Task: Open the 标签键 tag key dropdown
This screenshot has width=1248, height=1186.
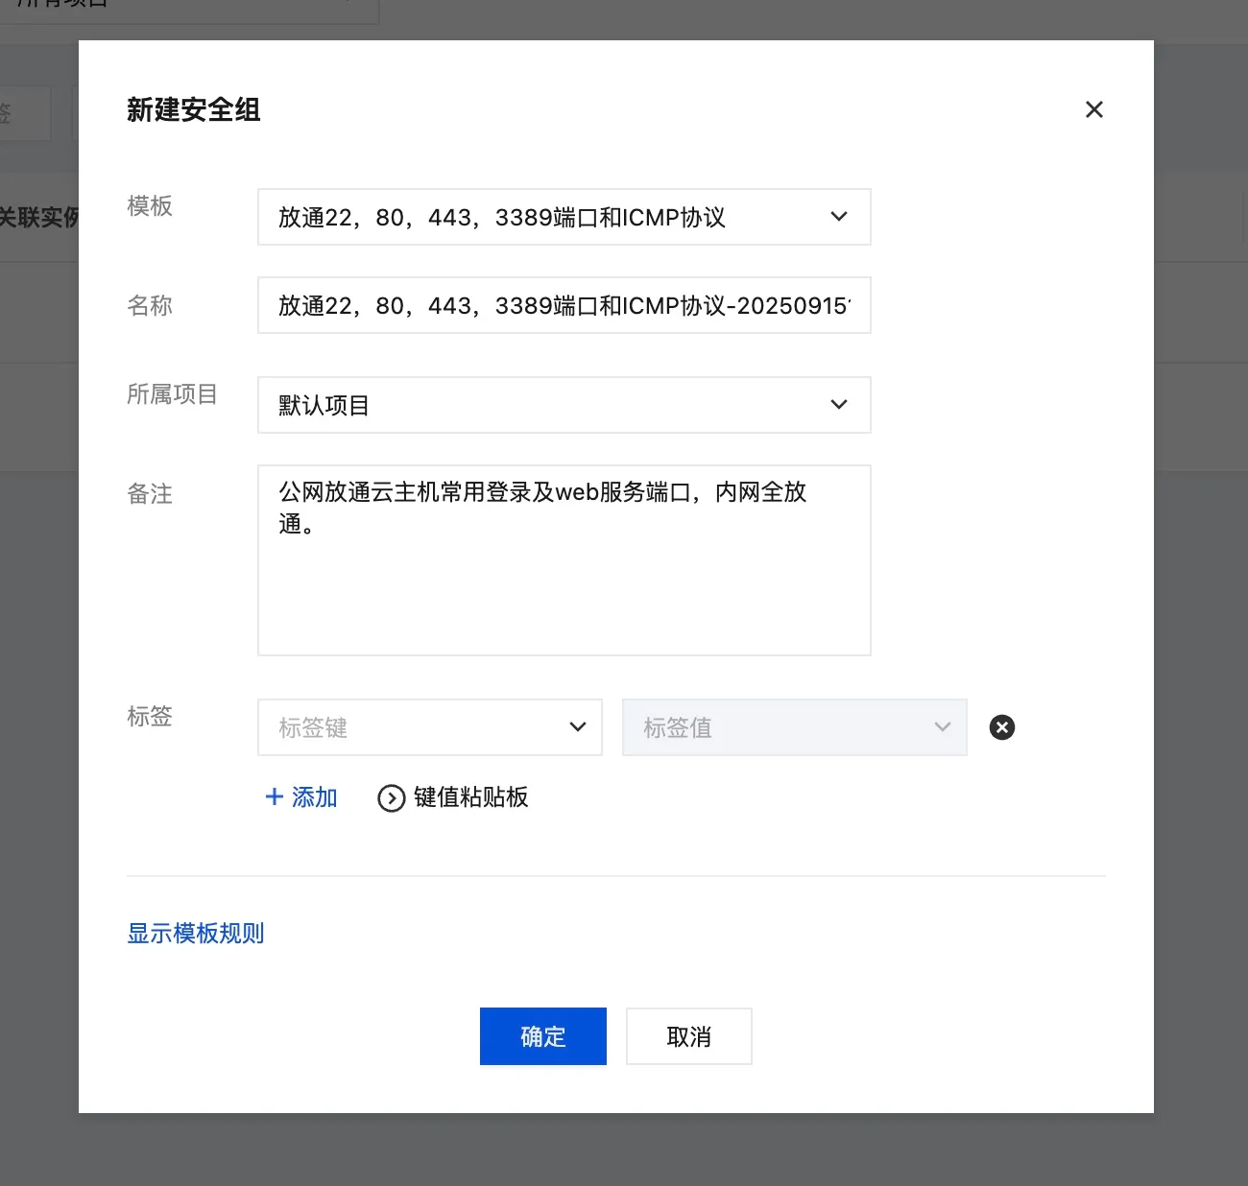Action: (x=430, y=727)
